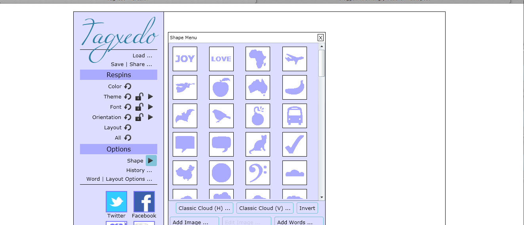
Task: Toggle the Font lock
Action: [139, 106]
